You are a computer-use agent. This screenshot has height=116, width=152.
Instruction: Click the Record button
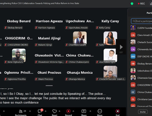[68, 113]
